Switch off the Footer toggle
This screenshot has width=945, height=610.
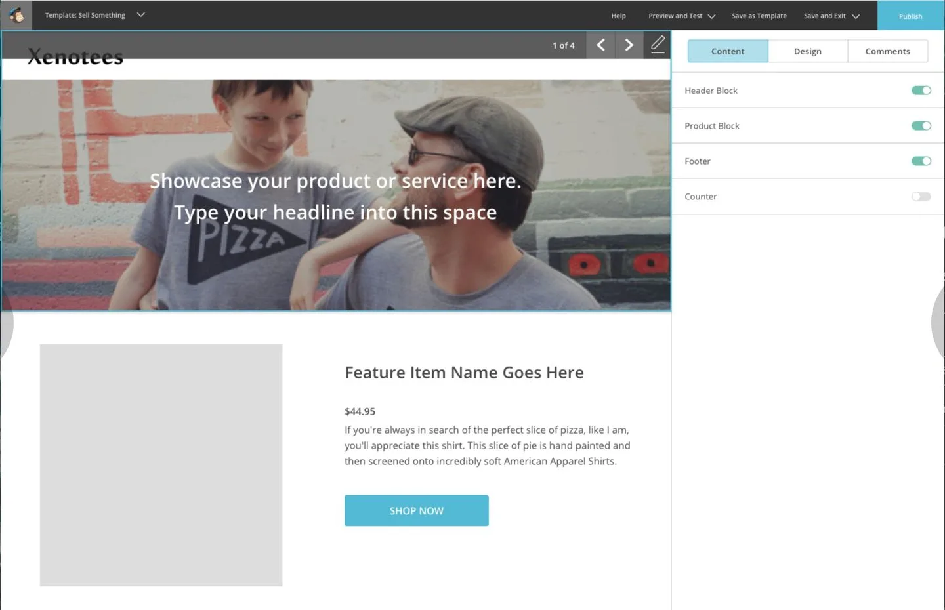(x=921, y=161)
